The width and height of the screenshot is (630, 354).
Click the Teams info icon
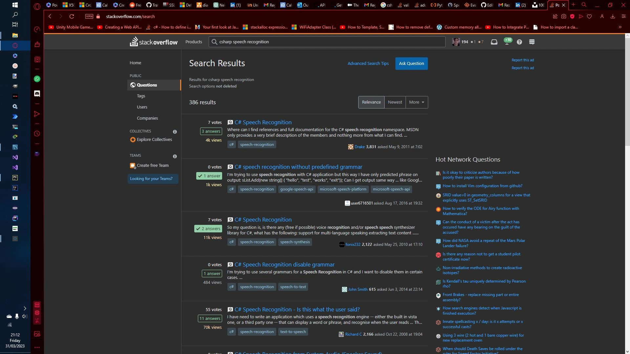click(x=175, y=156)
